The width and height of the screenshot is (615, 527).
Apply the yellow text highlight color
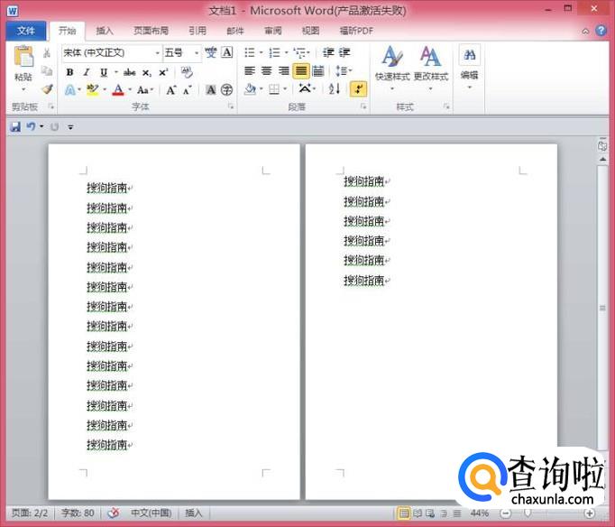click(x=93, y=90)
